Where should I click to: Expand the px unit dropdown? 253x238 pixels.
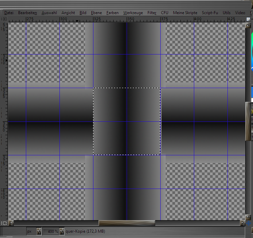39,231
